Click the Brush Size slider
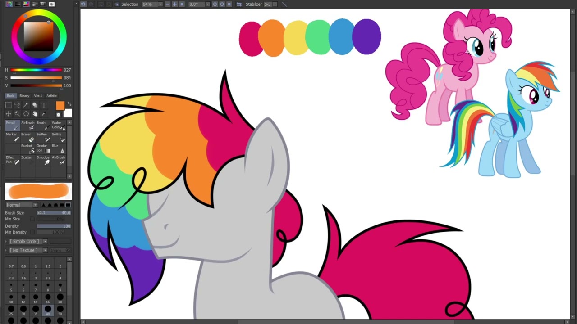The width and height of the screenshot is (577, 324). [54, 213]
